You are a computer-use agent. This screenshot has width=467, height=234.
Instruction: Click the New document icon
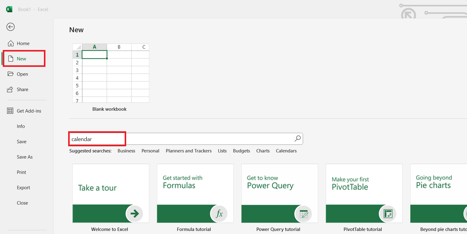tap(11, 59)
